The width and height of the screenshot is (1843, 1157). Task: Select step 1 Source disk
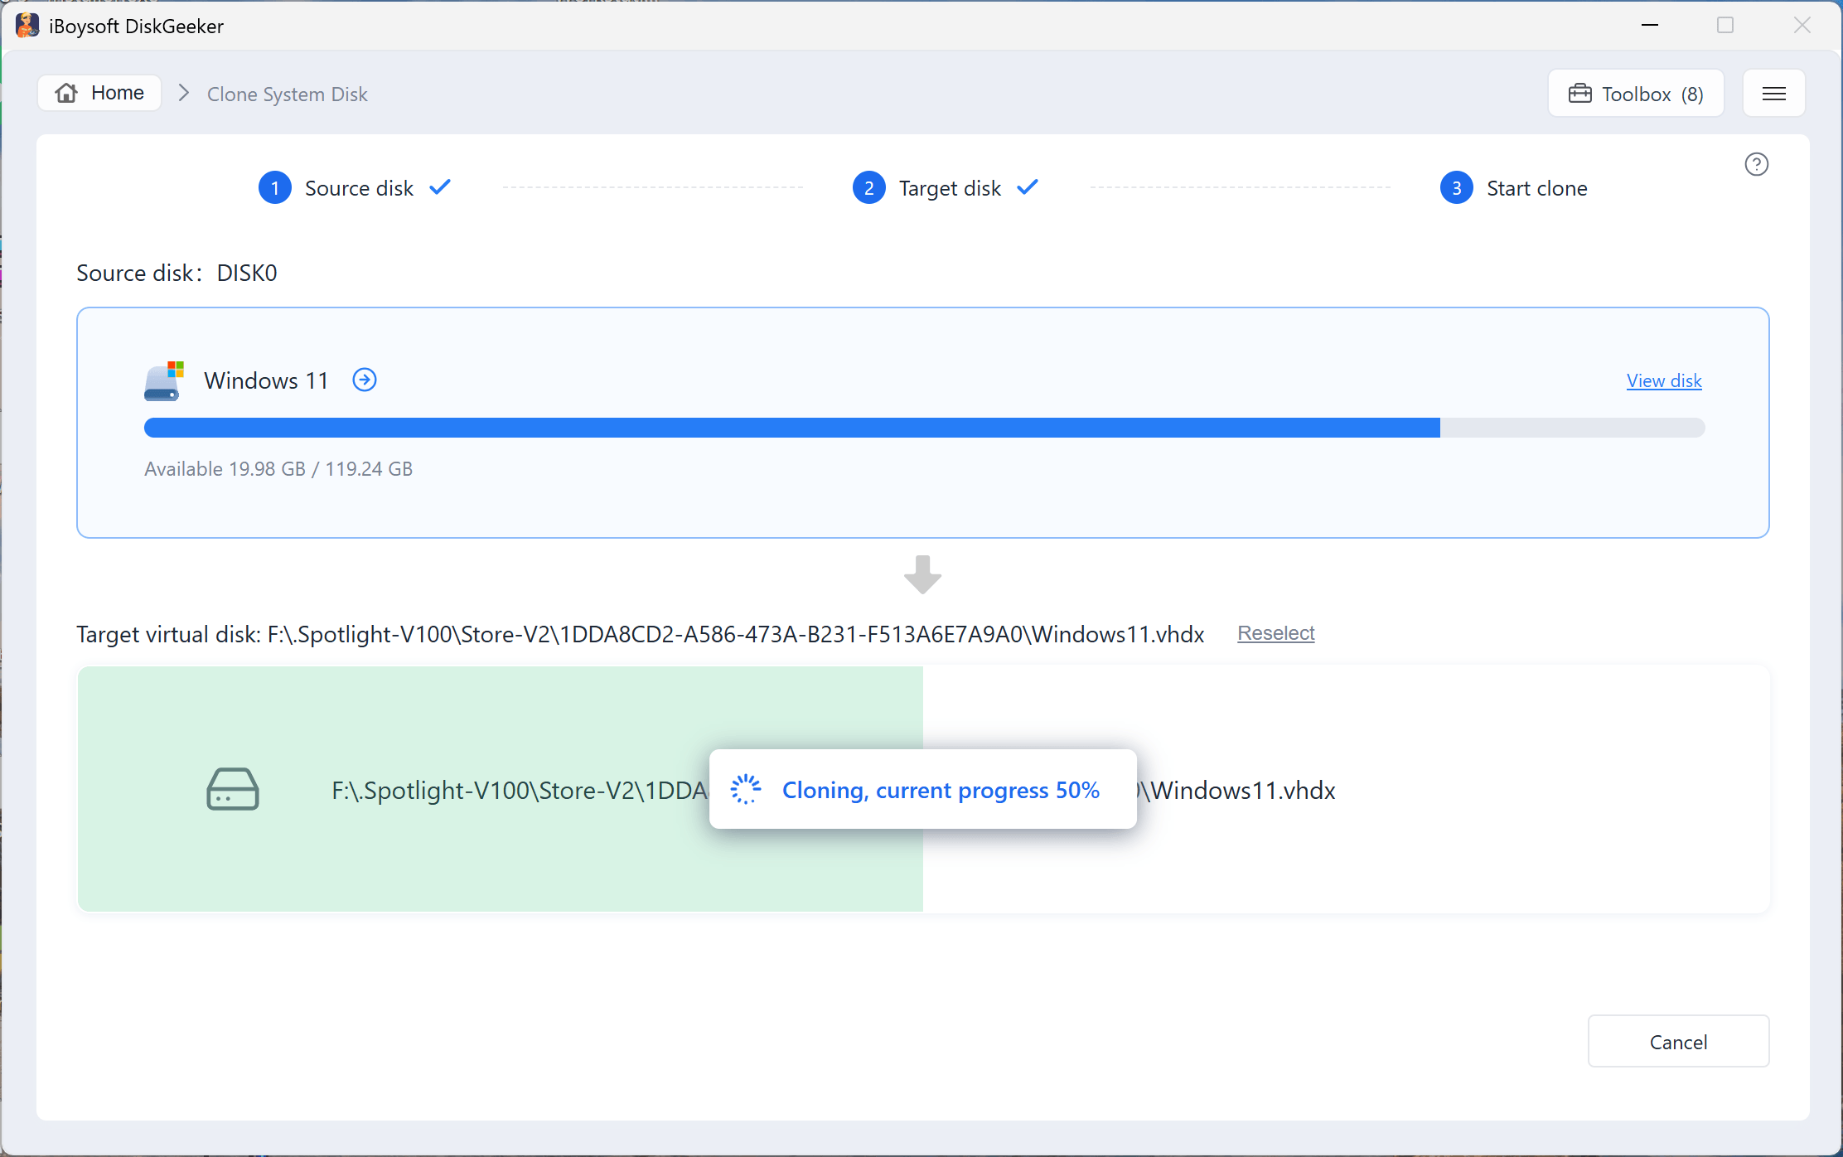355,188
